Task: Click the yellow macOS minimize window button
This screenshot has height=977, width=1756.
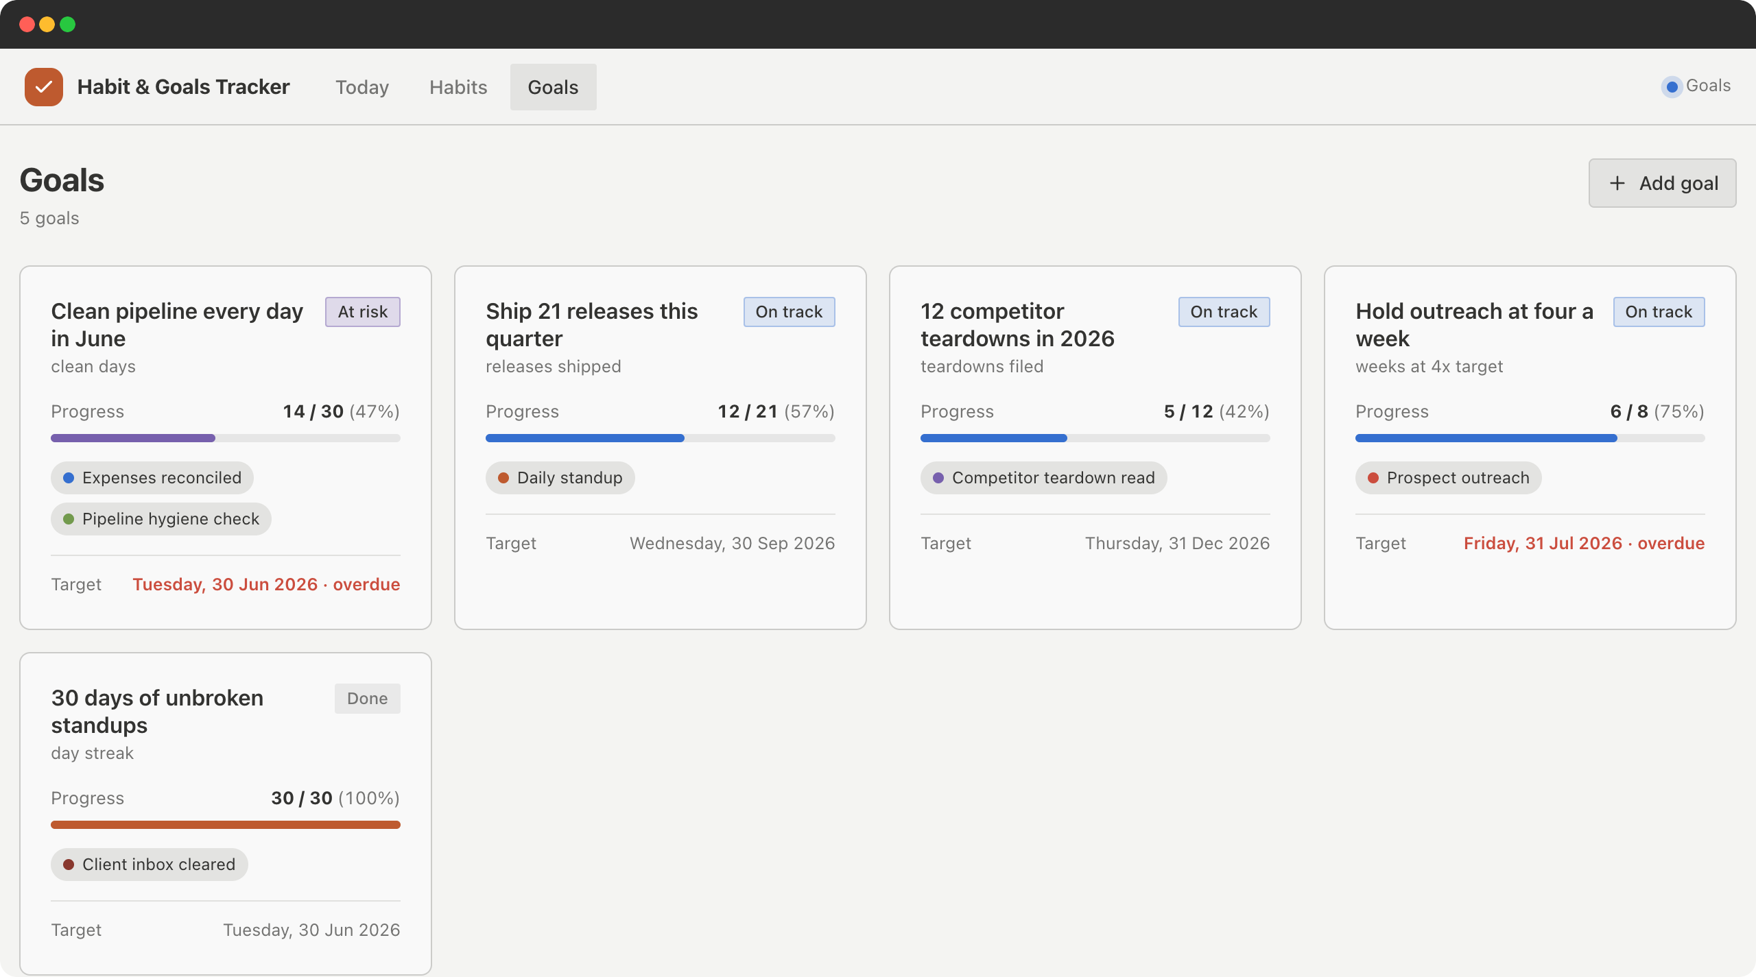Action: (47, 25)
